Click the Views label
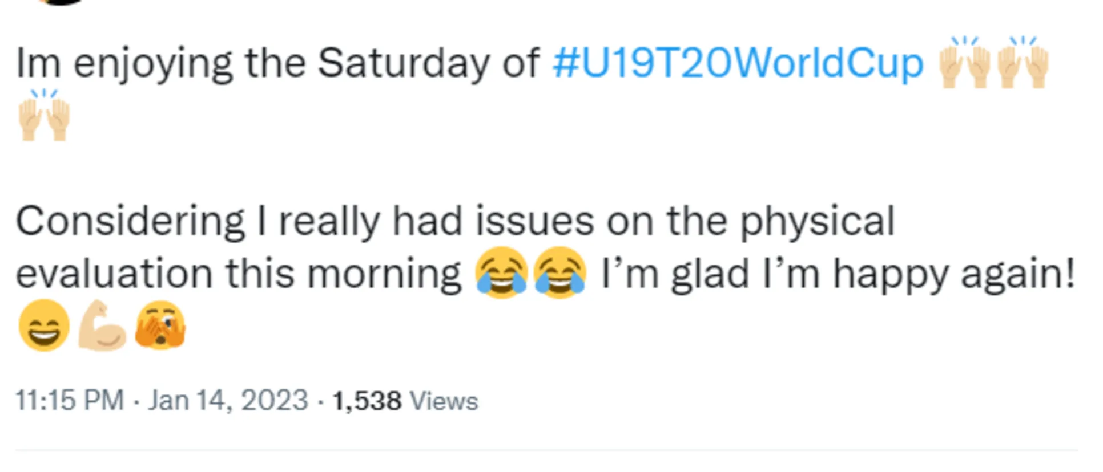Image resolution: width=1103 pixels, height=472 pixels. point(444,401)
